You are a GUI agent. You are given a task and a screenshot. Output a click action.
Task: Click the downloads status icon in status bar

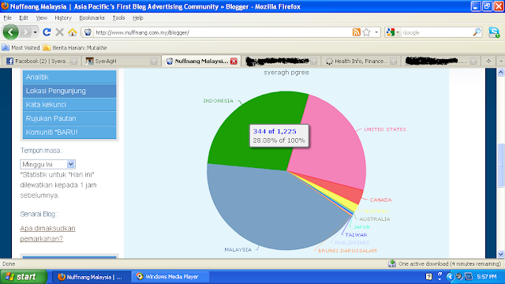(x=392, y=263)
